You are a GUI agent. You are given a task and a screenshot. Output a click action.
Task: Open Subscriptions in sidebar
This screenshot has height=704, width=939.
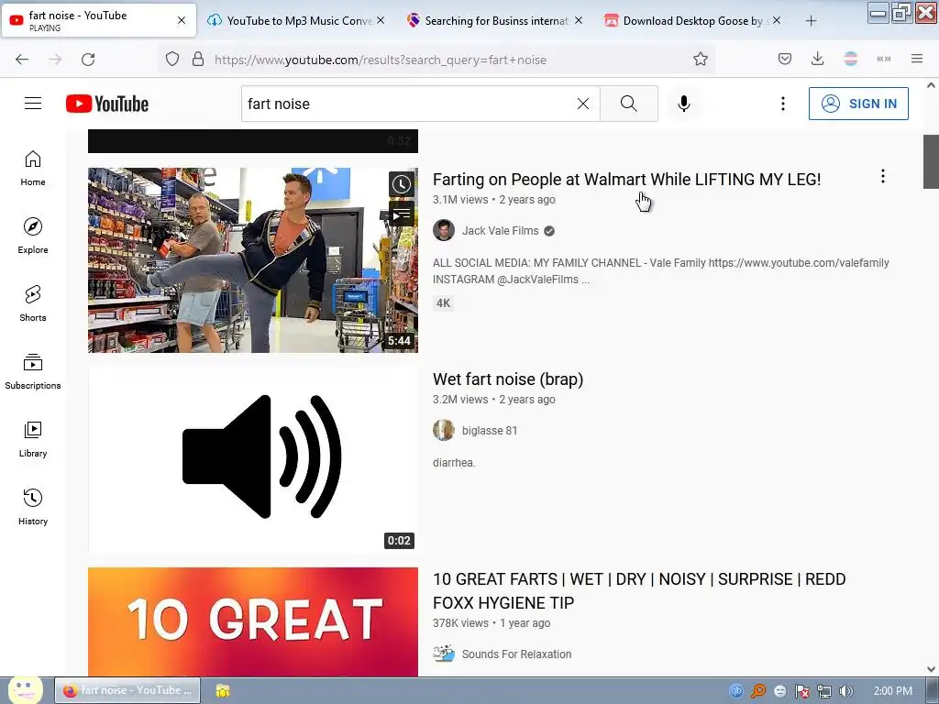click(x=33, y=372)
